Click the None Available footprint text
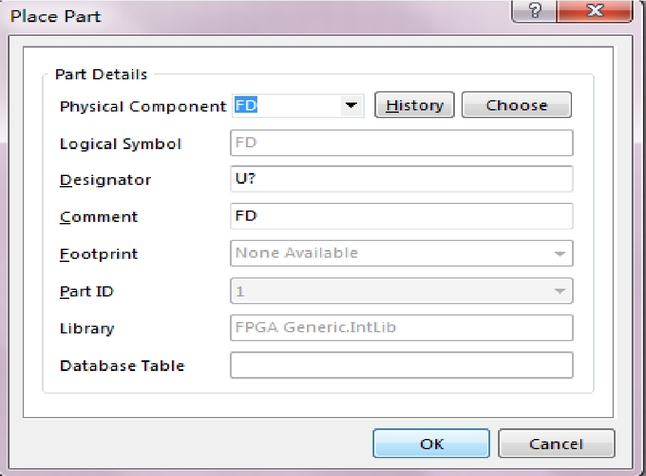The height and width of the screenshot is (476, 646). pyautogui.click(x=297, y=253)
